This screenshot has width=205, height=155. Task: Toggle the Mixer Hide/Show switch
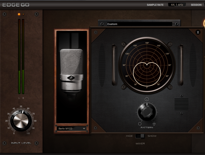pos(140,136)
